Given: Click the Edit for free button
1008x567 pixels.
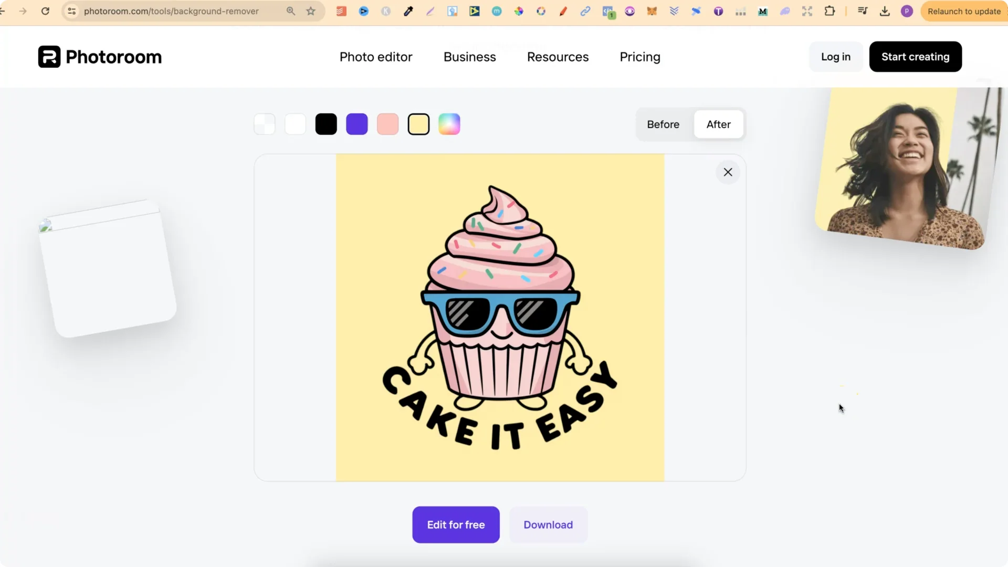Looking at the screenshot, I should [x=456, y=524].
